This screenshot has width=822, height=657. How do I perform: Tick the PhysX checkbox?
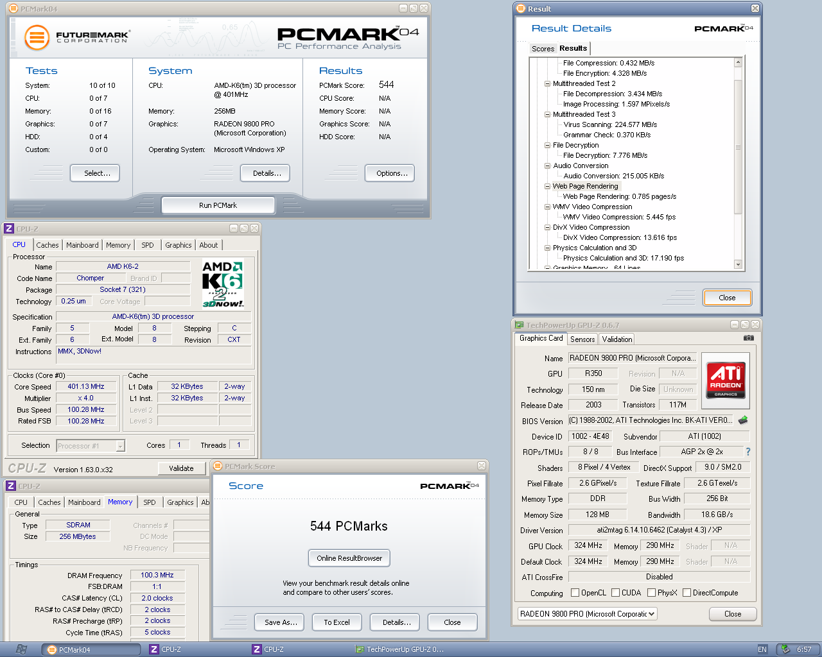(652, 593)
